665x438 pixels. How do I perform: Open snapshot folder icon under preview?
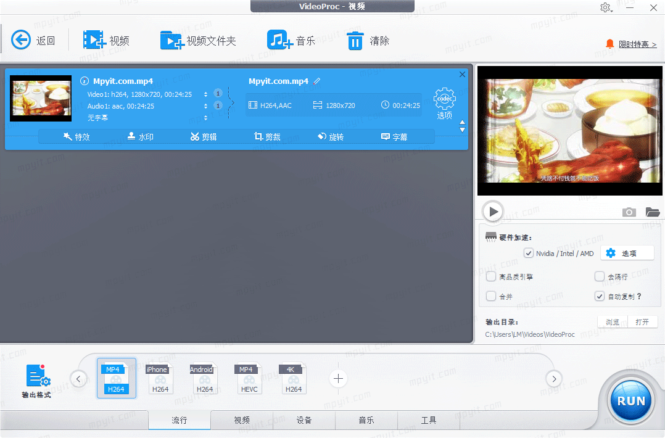(652, 212)
